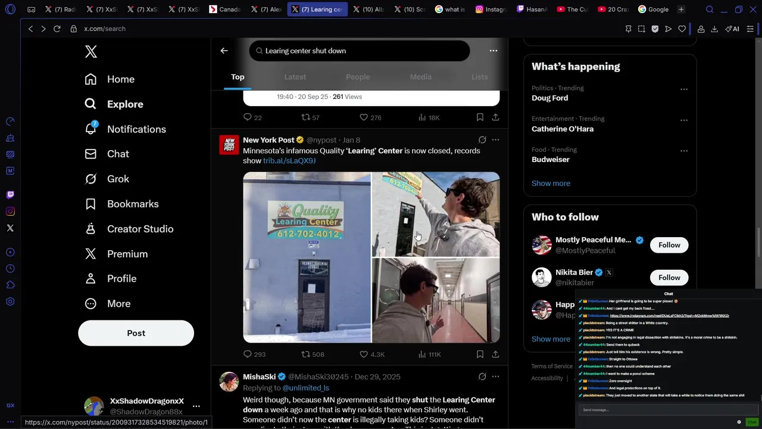Reload the page in browser toolbar
The image size is (762, 429).
pyautogui.click(x=57, y=29)
